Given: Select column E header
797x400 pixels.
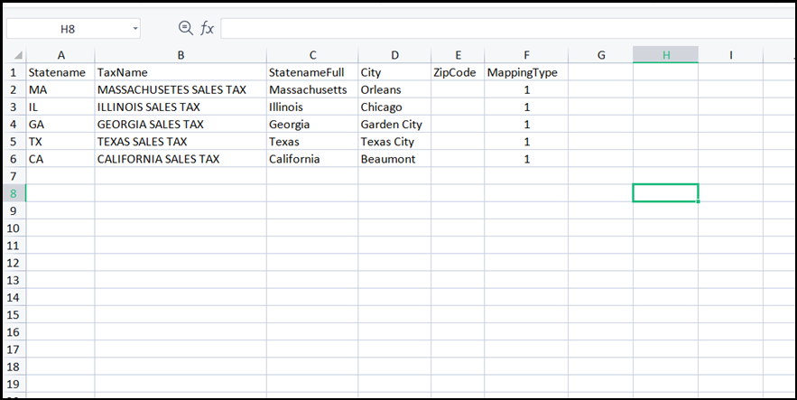Looking at the screenshot, I should [x=458, y=55].
